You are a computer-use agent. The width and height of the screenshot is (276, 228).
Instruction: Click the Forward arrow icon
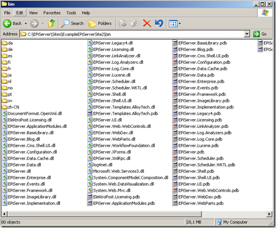34,24
